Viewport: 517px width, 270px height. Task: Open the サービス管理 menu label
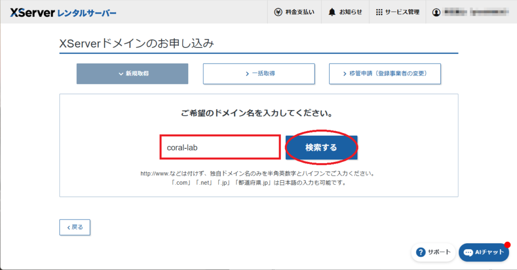402,12
